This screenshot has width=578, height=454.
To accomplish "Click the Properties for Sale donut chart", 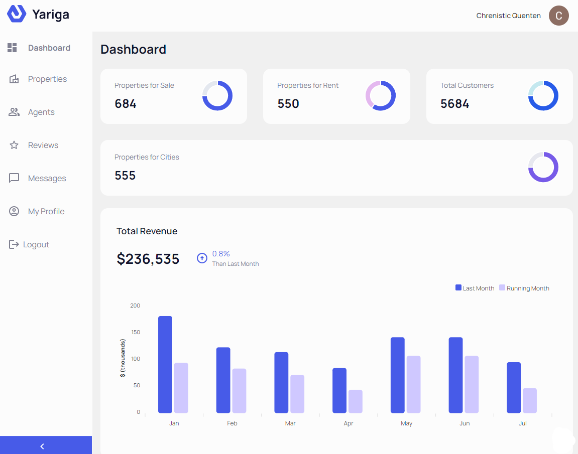I will (x=217, y=95).
